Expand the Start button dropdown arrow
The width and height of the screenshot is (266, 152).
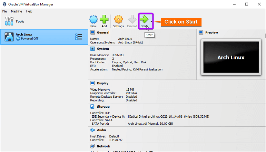pyautogui.click(x=151, y=21)
